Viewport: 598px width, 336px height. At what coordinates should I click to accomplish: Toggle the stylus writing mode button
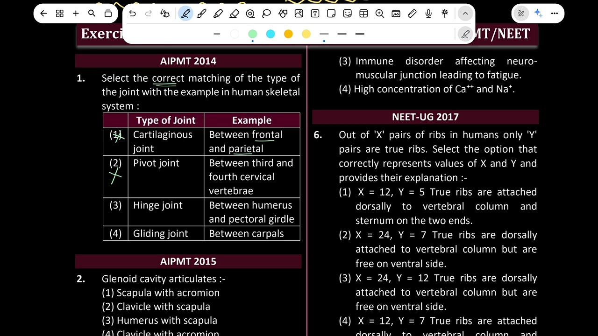pos(521,14)
